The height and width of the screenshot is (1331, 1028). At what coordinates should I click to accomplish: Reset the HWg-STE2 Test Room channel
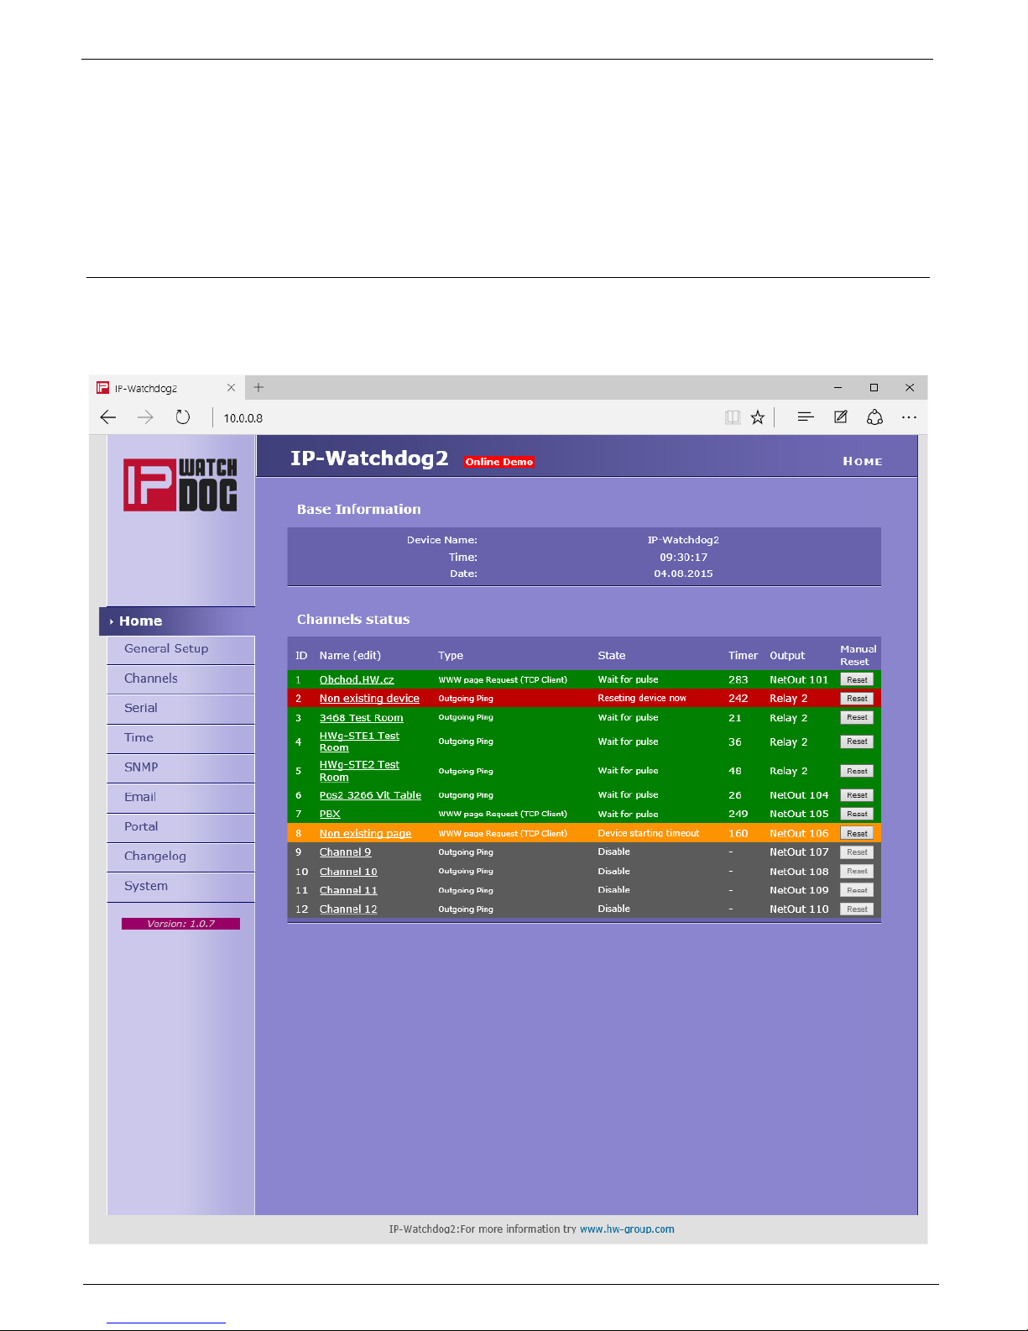coord(857,771)
